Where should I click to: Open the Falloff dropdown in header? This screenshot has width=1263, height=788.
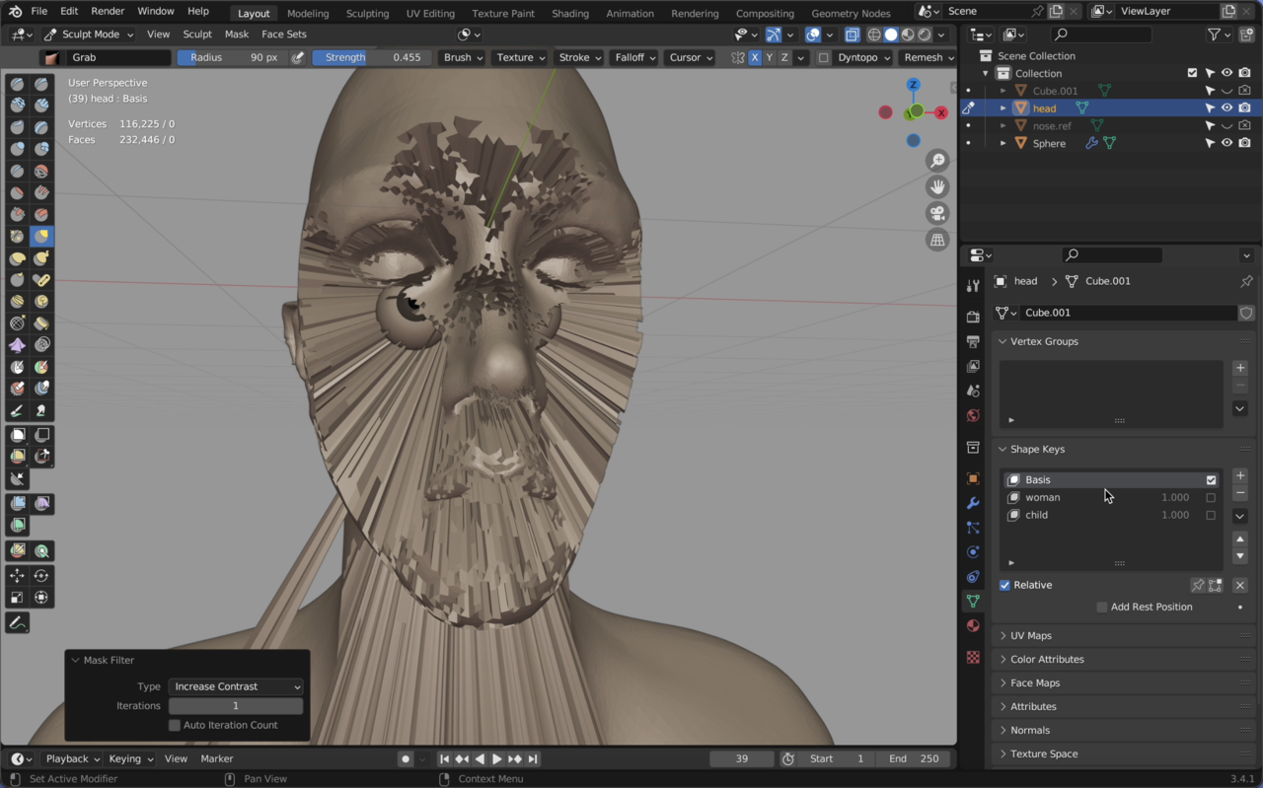(635, 57)
